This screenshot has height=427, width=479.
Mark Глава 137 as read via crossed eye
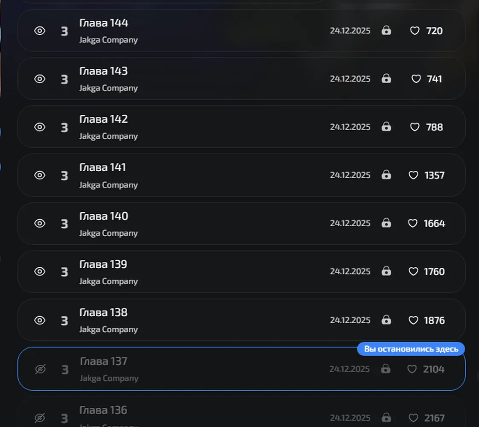pos(40,369)
